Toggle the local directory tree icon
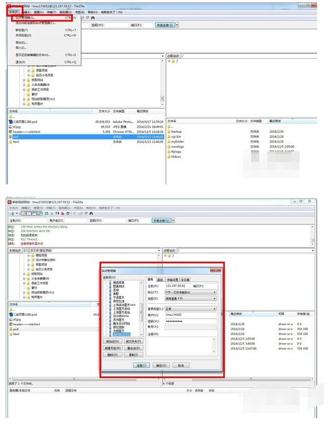The image size is (329, 428). (29, 214)
